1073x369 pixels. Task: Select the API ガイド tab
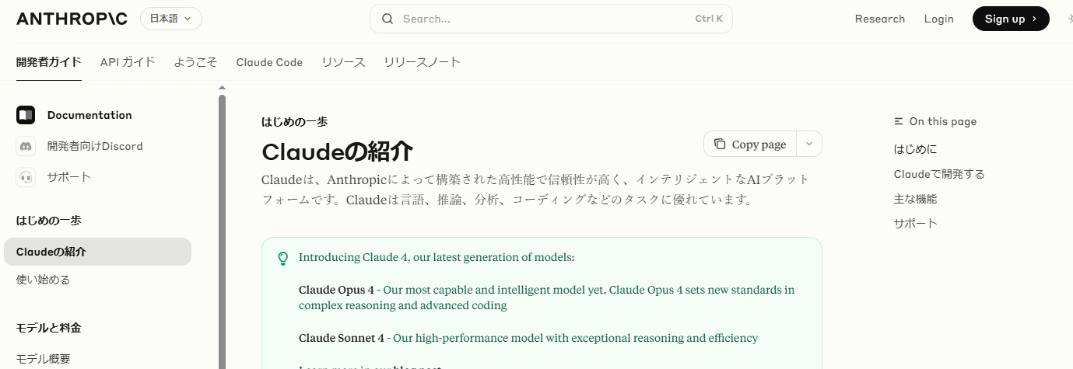click(x=128, y=62)
